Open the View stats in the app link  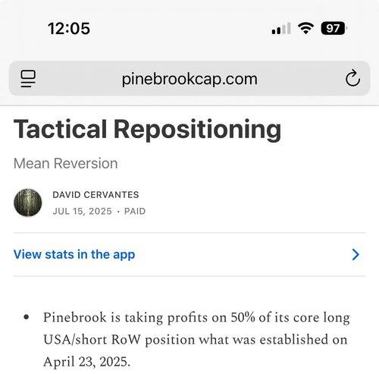[x=74, y=255]
